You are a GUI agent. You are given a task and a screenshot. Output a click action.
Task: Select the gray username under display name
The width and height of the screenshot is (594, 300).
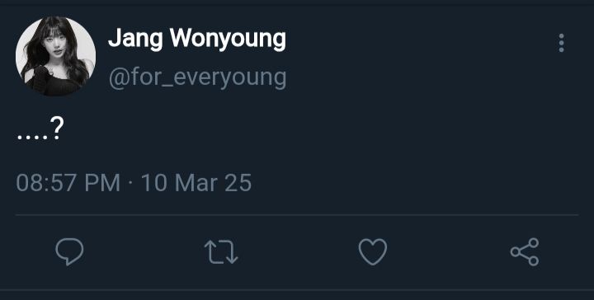197,78
